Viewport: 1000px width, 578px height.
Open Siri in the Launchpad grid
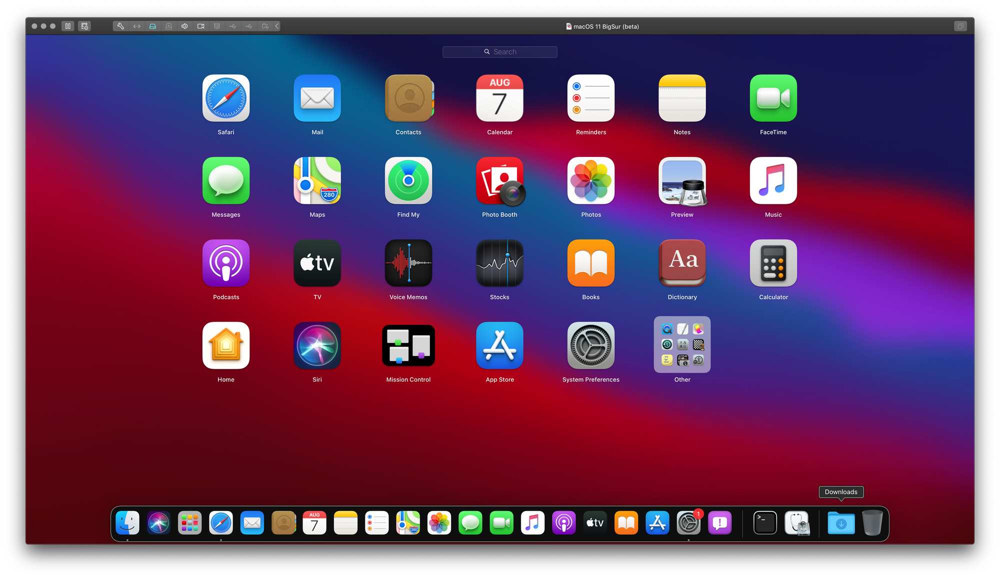coord(317,346)
